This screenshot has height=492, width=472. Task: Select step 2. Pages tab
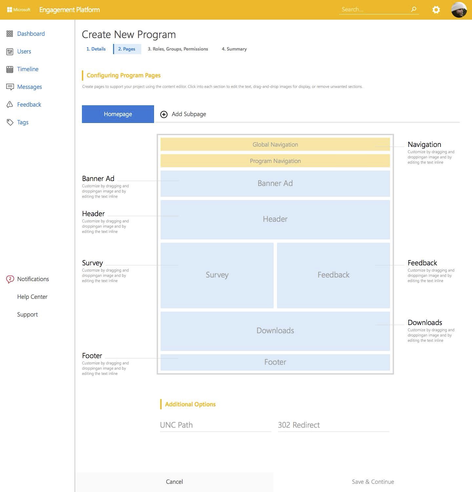point(127,49)
